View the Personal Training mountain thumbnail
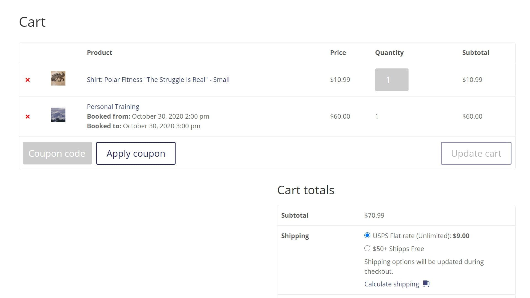This screenshot has width=530, height=298. click(x=58, y=115)
